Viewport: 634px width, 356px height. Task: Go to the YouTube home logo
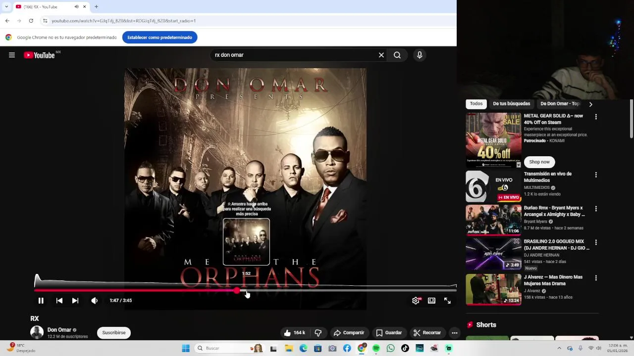tap(39, 55)
